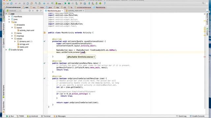Select the src breadcrumb in navigation bar
Screen dimensions: 211x118
point(33,7)
